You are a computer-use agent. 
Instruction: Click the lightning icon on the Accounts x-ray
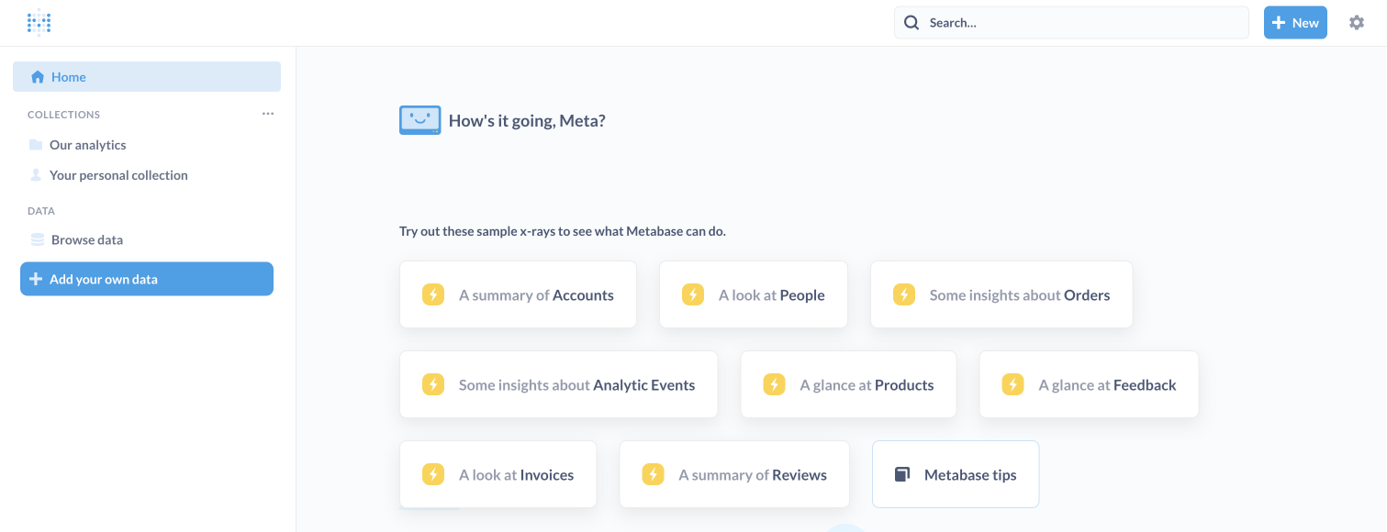(432, 294)
